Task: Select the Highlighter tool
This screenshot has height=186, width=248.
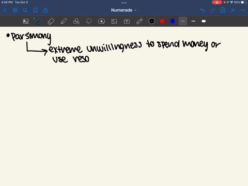Action: (x=64, y=21)
